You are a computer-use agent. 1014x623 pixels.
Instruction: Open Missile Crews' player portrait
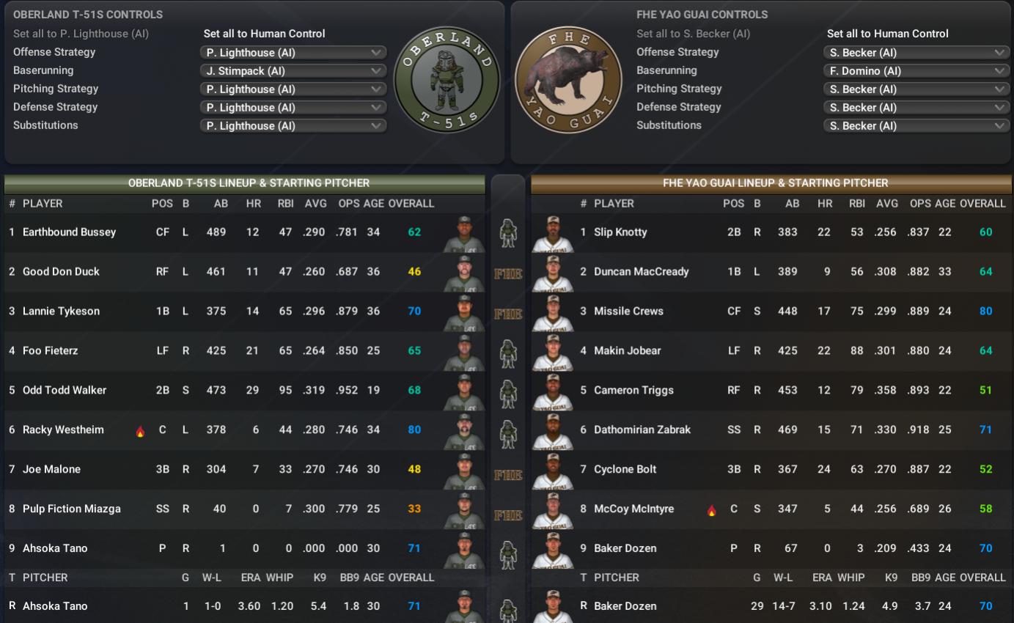pos(552,312)
